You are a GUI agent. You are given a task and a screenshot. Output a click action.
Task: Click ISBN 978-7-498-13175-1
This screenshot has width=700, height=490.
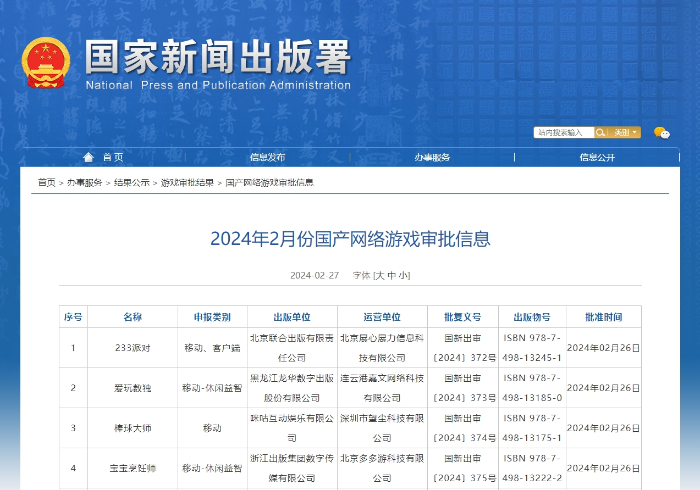[532, 428]
